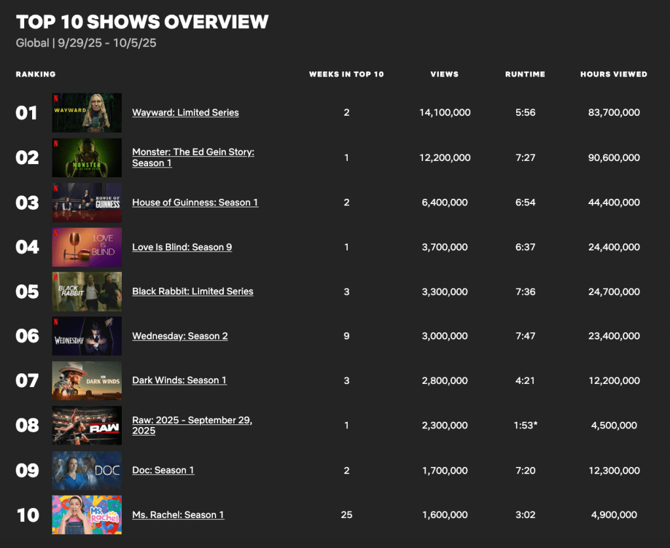Open Ms. Rachel: Season 1 link
The image size is (670, 548).
click(x=178, y=515)
